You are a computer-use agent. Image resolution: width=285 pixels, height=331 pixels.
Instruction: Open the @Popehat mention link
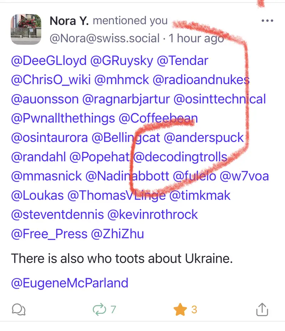point(99,157)
